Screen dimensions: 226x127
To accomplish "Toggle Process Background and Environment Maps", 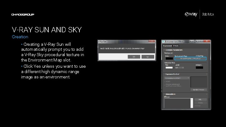I will [x=165, y=85].
